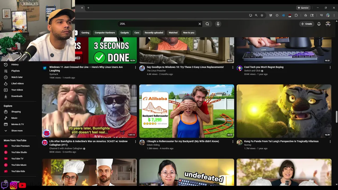
Task: Open Chrome profile avatar
Action: pos(328,15)
